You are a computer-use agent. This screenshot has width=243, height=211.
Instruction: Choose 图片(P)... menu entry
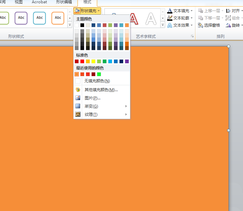(x=102, y=98)
